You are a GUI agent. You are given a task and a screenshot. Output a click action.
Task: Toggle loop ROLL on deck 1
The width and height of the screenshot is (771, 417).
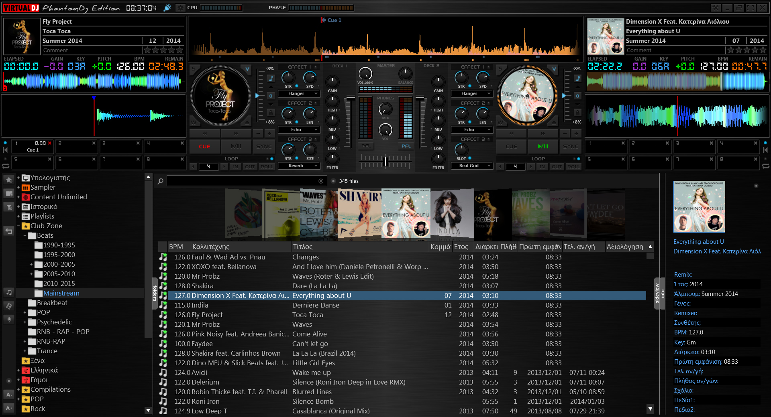(x=267, y=166)
